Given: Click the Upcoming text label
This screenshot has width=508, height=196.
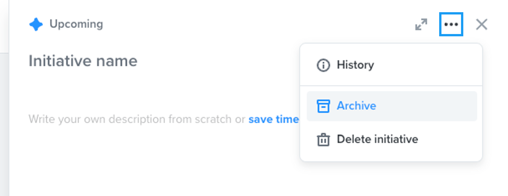Looking at the screenshot, I should click(x=77, y=24).
